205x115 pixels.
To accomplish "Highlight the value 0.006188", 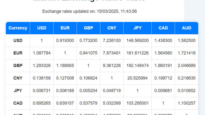I will click(x=65, y=91).
